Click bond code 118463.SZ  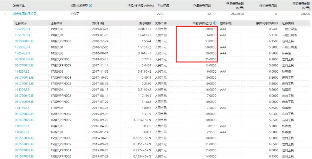pyautogui.click(x=22, y=132)
